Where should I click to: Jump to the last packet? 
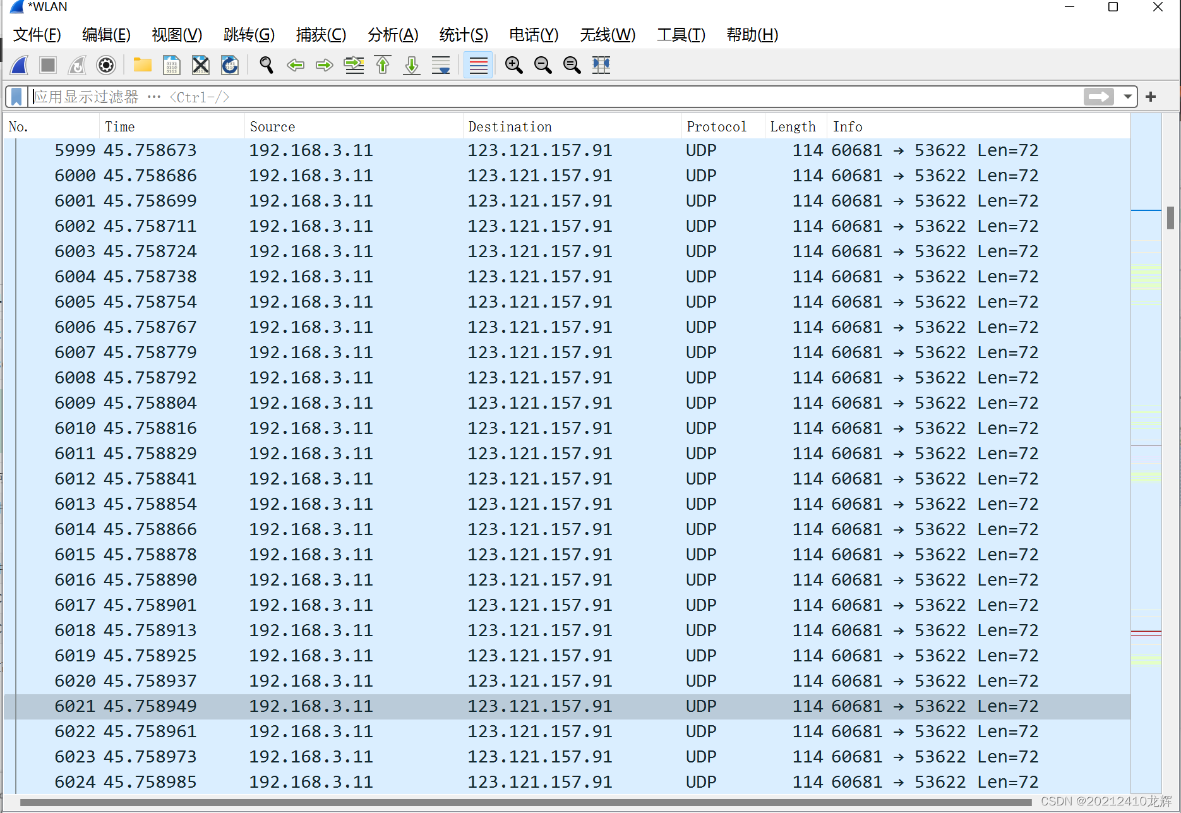(412, 65)
